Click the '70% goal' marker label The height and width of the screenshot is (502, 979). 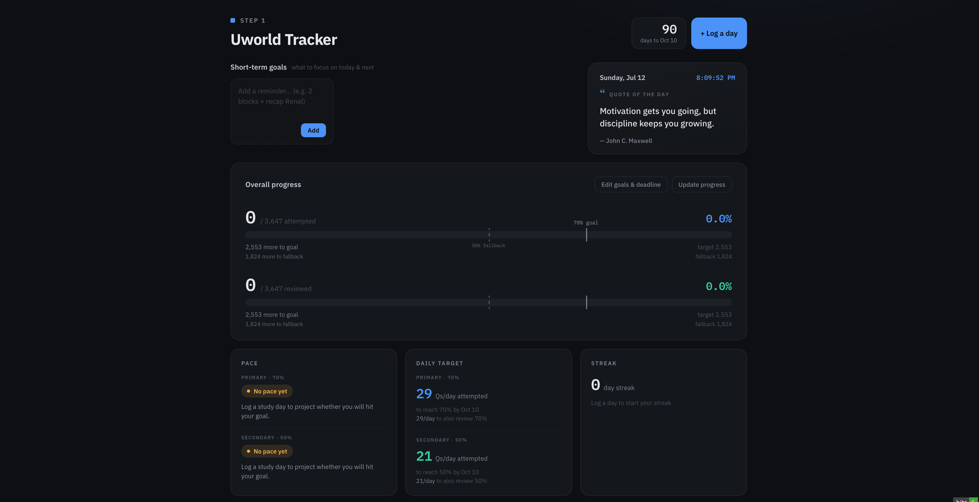[586, 223]
